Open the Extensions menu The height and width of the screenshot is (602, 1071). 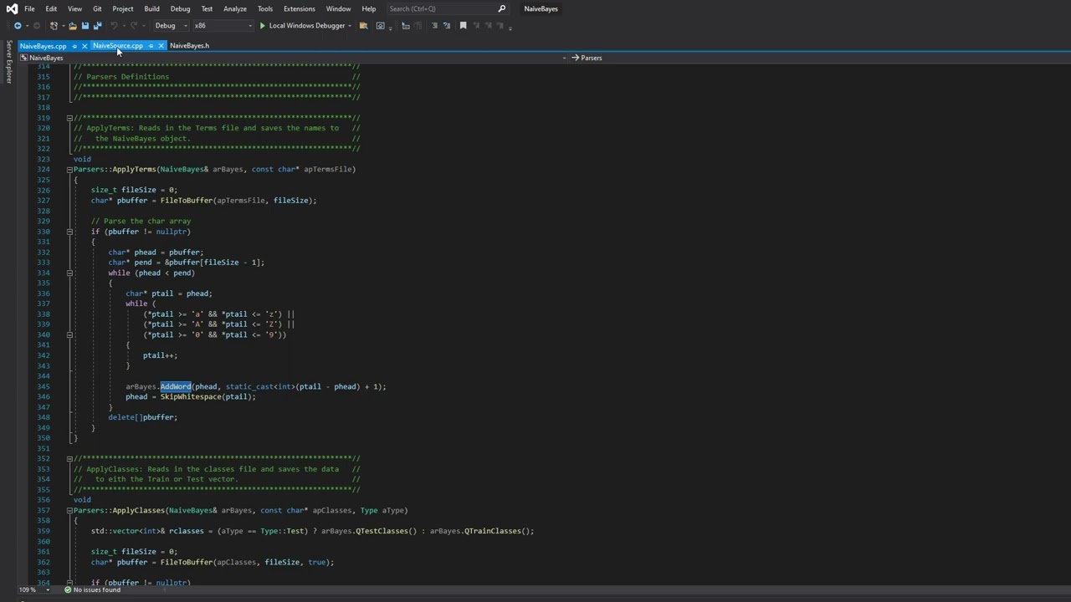[x=299, y=8]
